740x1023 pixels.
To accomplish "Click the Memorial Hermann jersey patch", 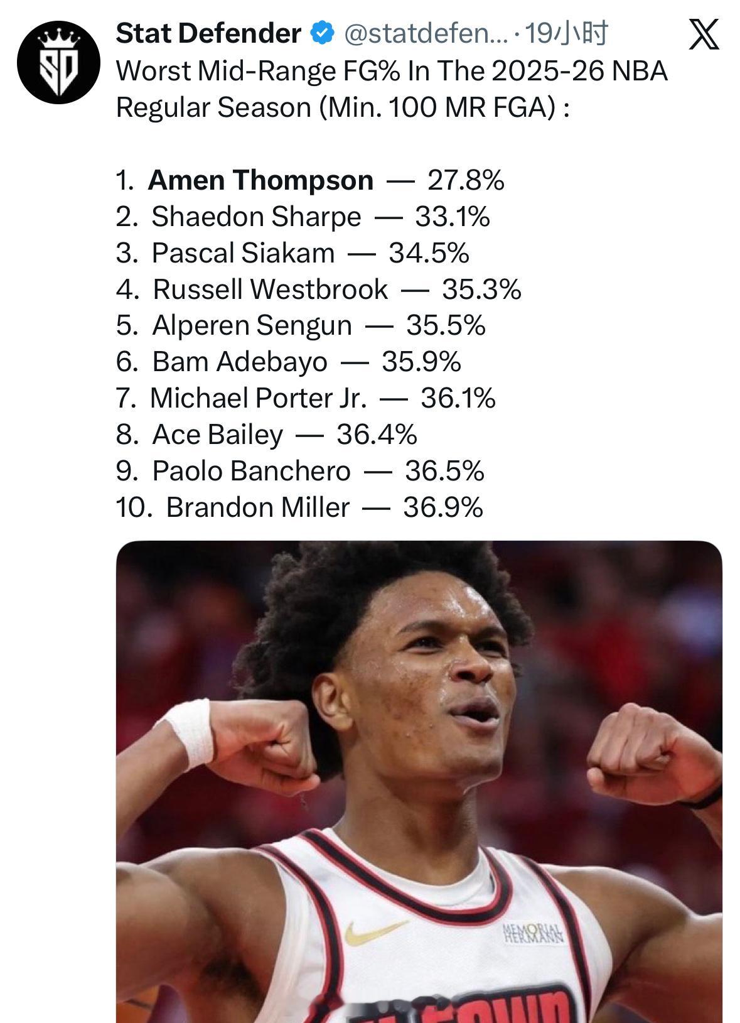I will [535, 933].
